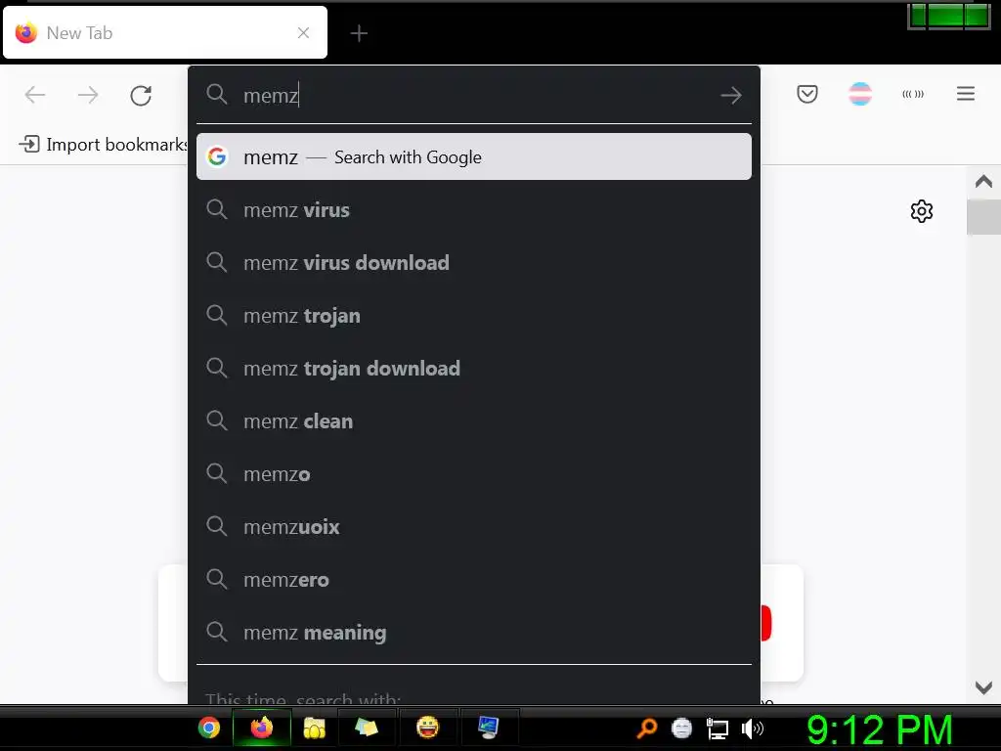Open Chrome from the taskbar

click(209, 728)
